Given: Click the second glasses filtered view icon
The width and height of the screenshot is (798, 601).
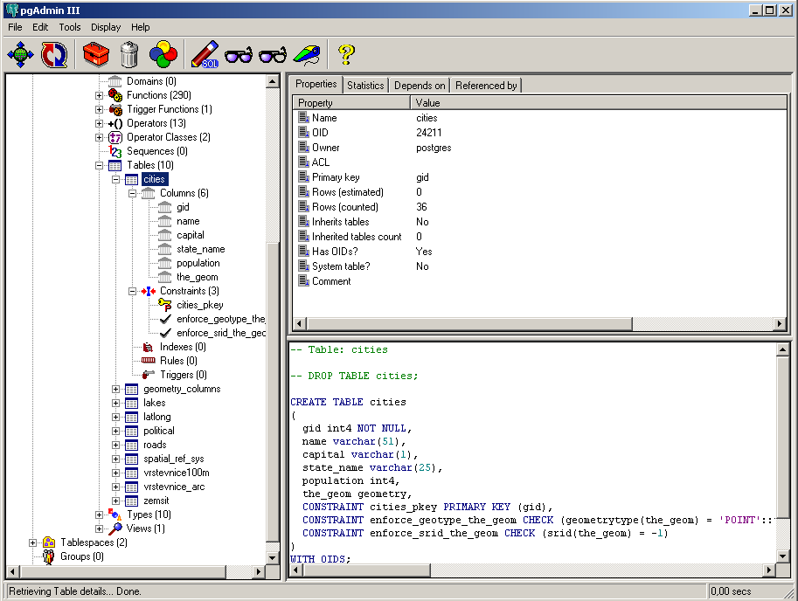Looking at the screenshot, I should 273,54.
